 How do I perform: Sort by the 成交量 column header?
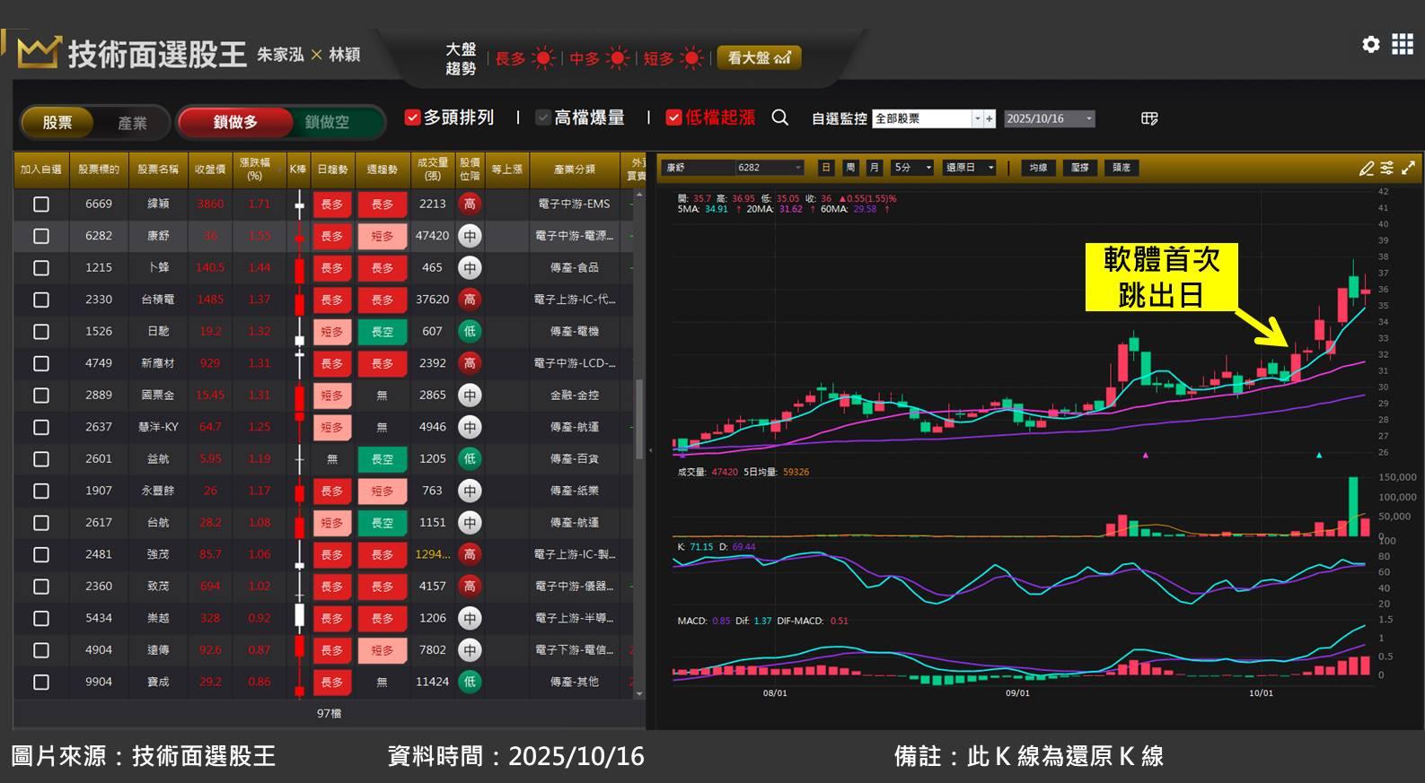(x=432, y=169)
